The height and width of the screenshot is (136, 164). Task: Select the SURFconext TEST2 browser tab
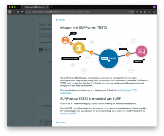pos(35,7)
